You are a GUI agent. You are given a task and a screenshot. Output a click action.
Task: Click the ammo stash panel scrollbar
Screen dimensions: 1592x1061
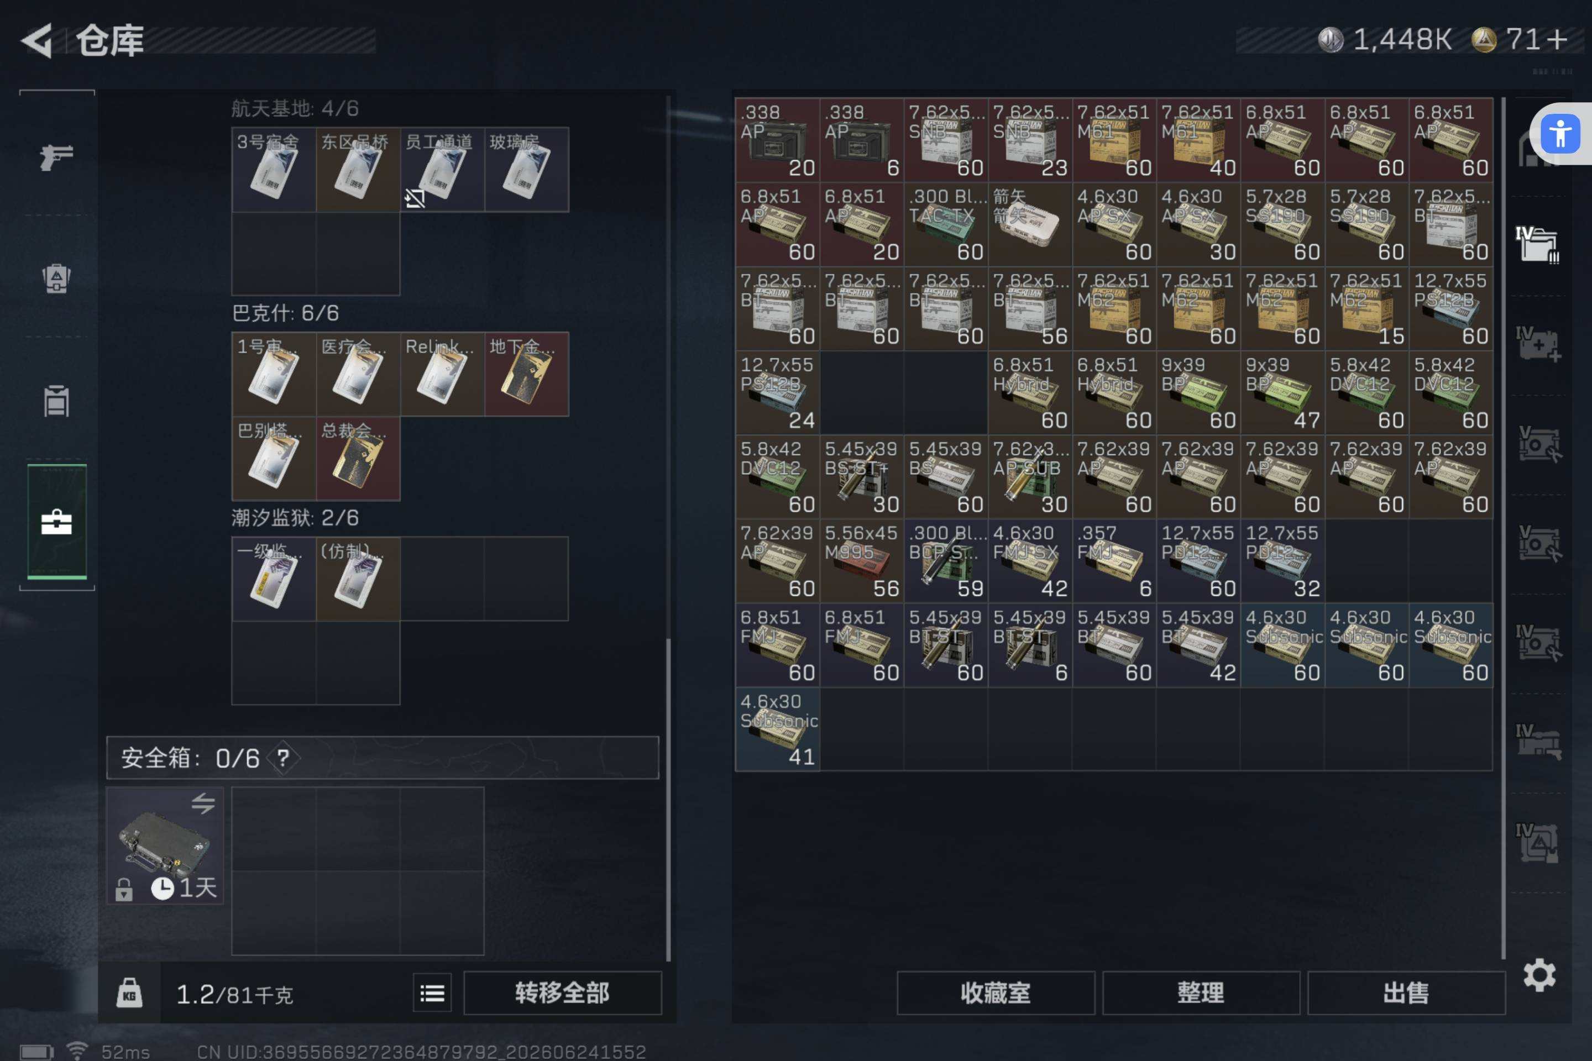pyautogui.click(x=1504, y=528)
